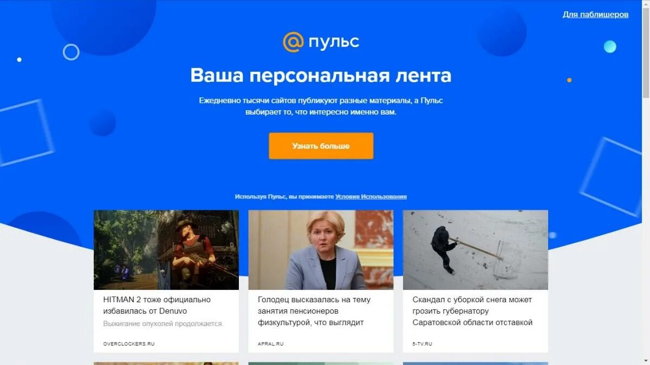
Task: Click the Пульс wordmark text in header
Action: point(334,42)
